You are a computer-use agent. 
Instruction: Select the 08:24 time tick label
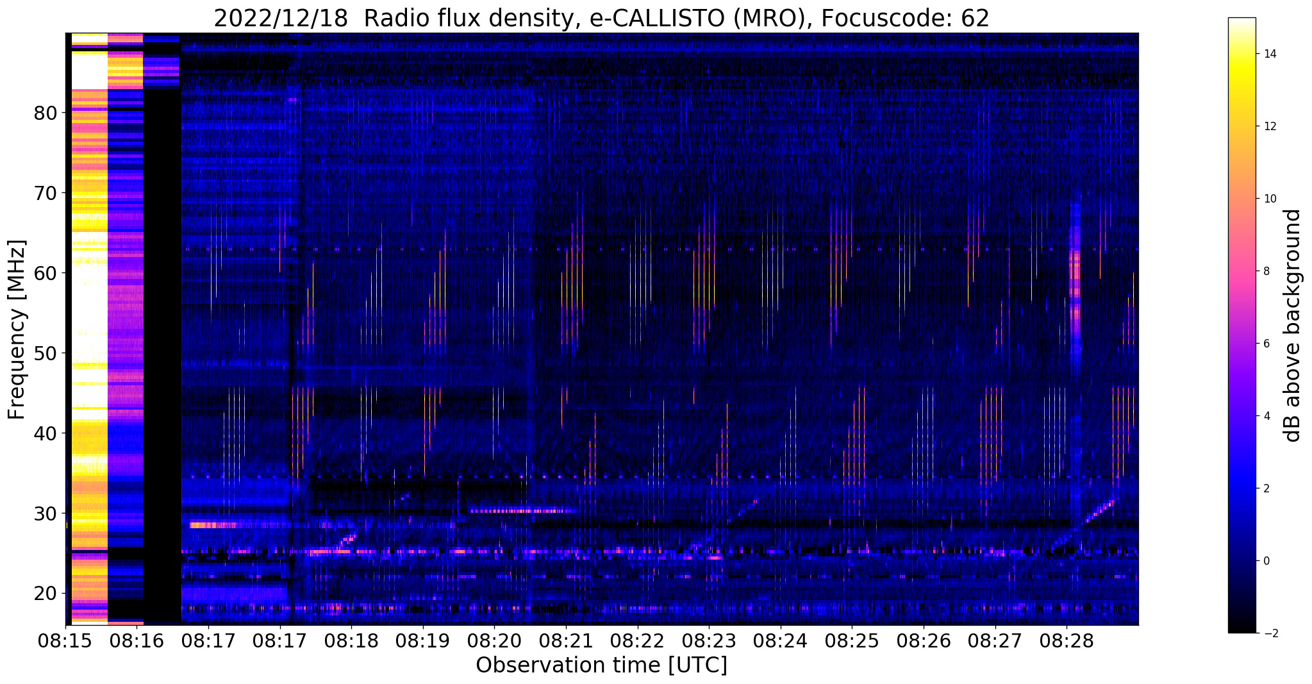pyautogui.click(x=780, y=642)
